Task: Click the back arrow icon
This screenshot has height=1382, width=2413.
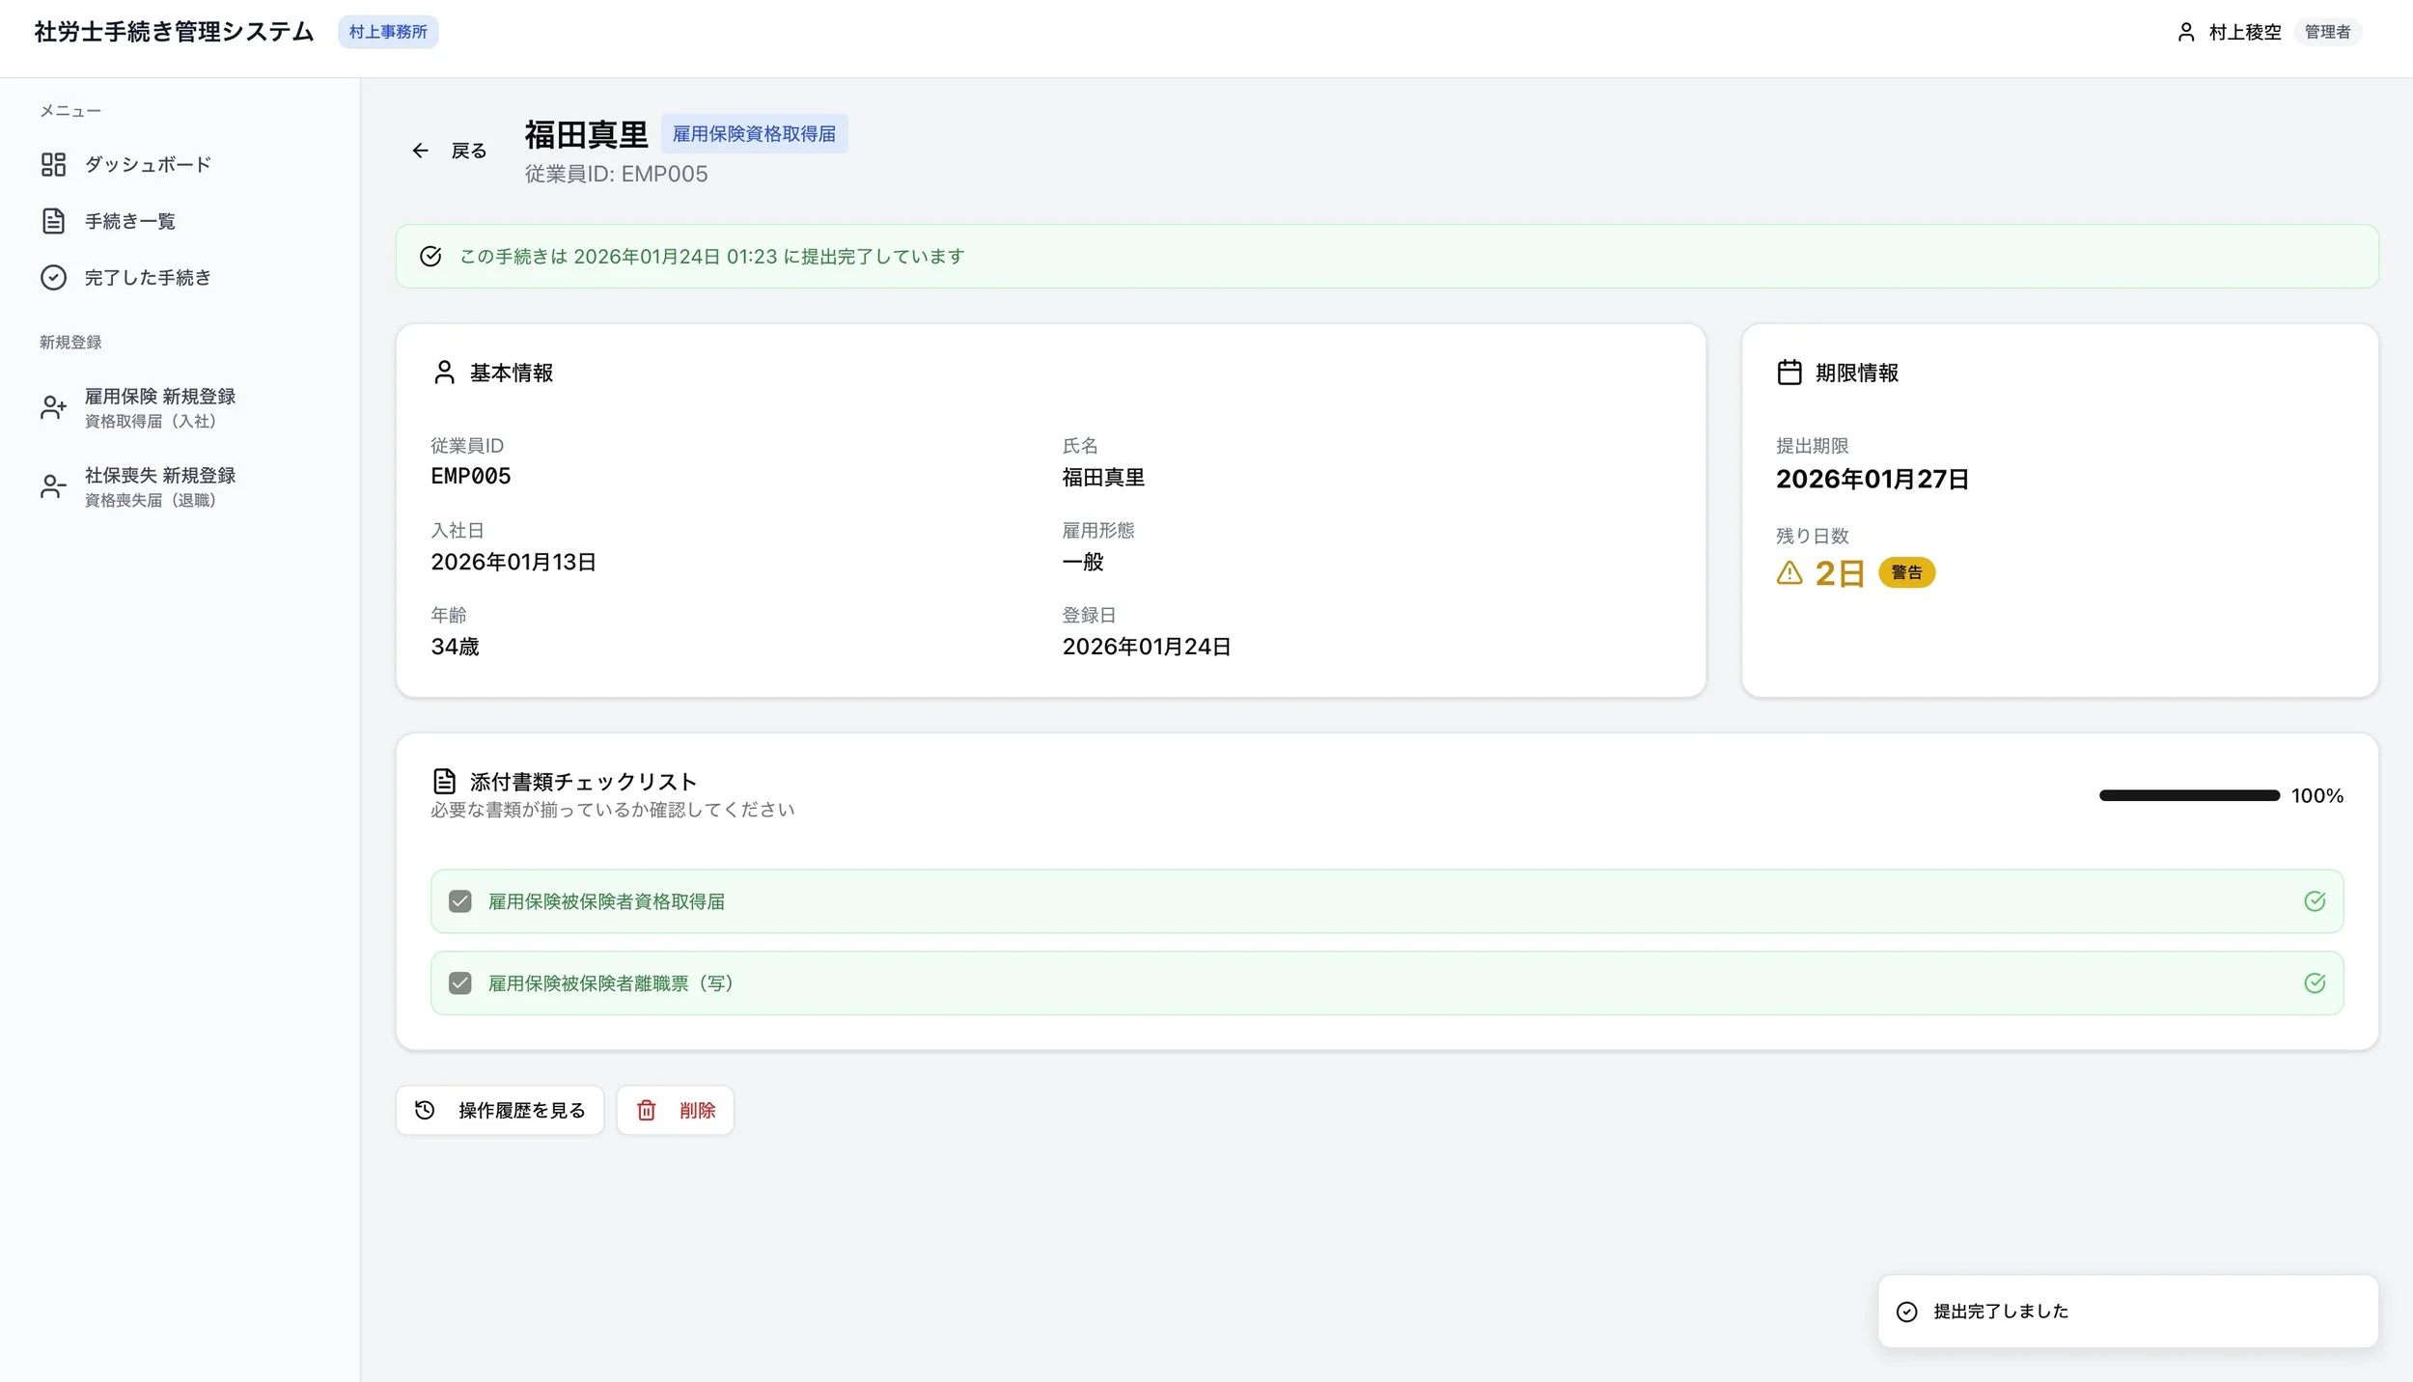Action: pos(420,151)
